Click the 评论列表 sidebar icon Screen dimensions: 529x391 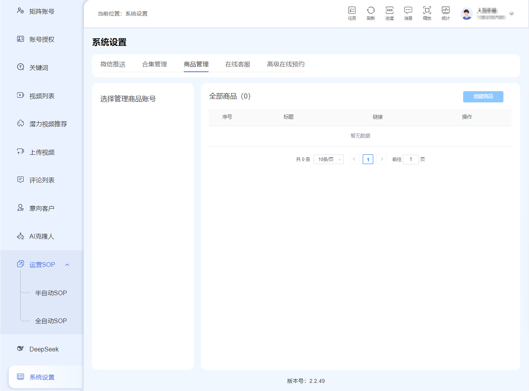pos(21,180)
